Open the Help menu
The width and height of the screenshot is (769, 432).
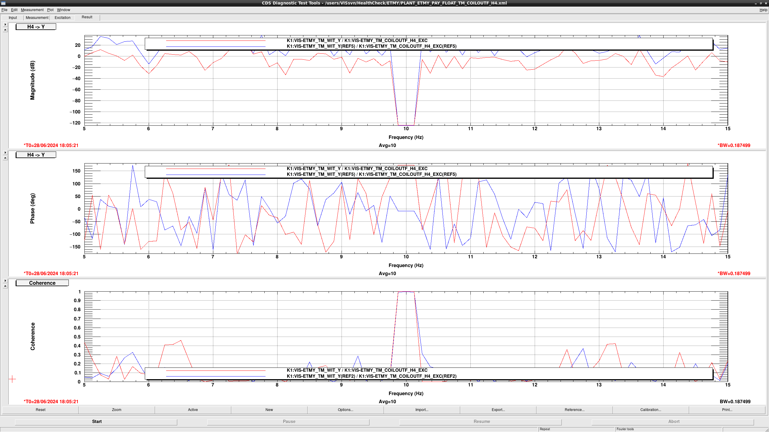point(763,10)
